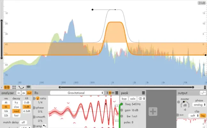Set analyzer decay to fast

[17, 116]
